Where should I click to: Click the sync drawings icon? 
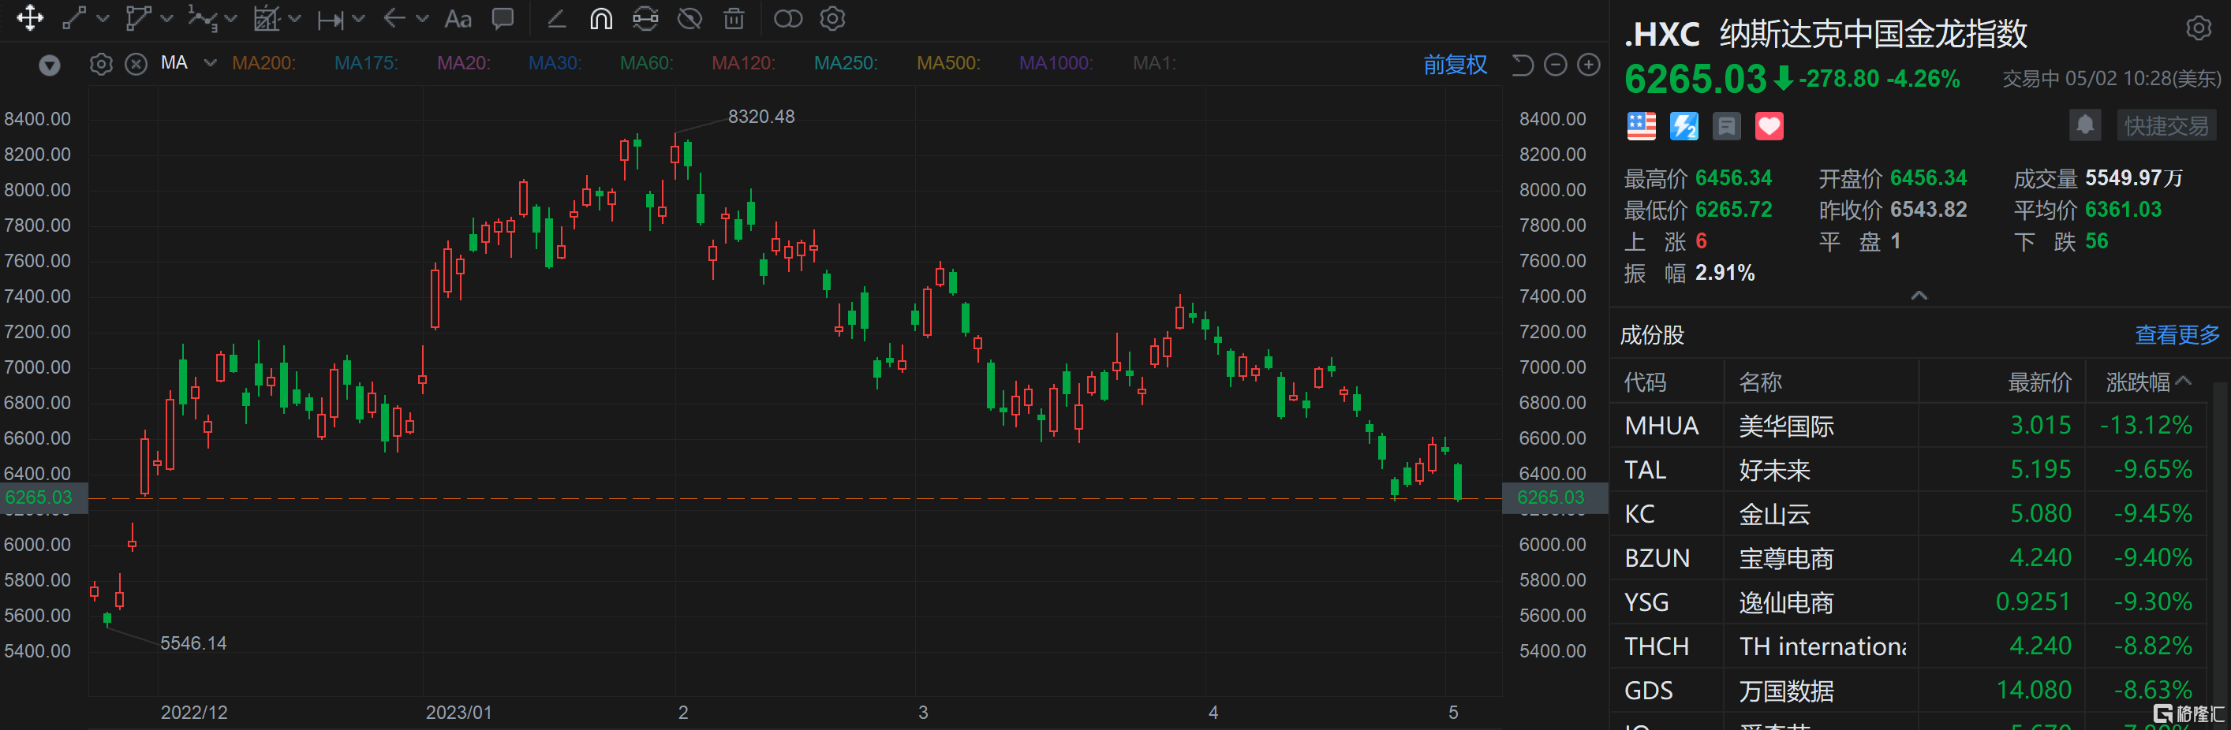pos(645,18)
